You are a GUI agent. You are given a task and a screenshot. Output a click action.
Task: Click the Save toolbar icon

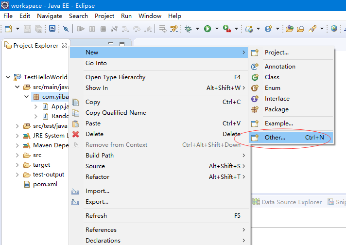tap(27, 29)
